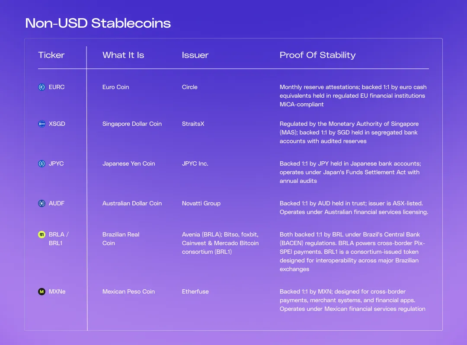The image size is (467, 345).
Task: Click the Proof Of Stability header
Action: tap(317, 55)
